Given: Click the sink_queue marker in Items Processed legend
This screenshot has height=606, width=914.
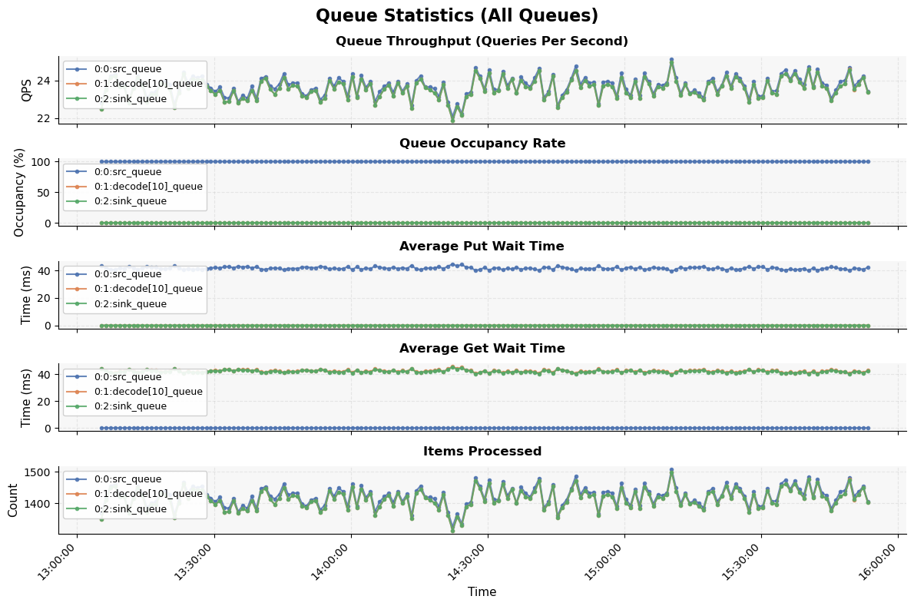Looking at the screenshot, I should [x=78, y=508].
